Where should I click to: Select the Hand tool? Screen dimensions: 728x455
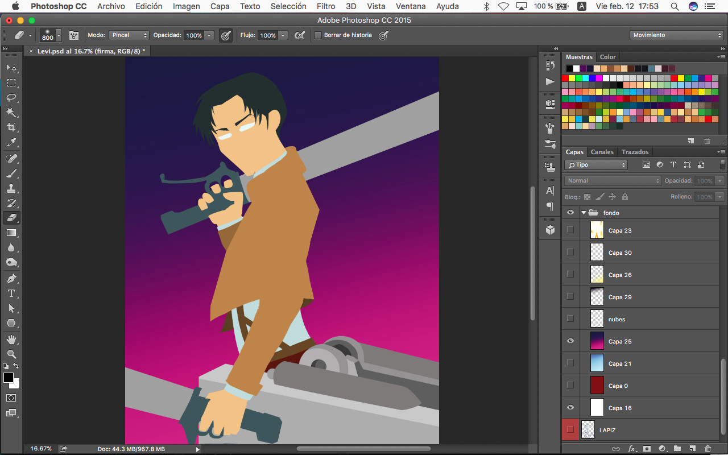[11, 340]
